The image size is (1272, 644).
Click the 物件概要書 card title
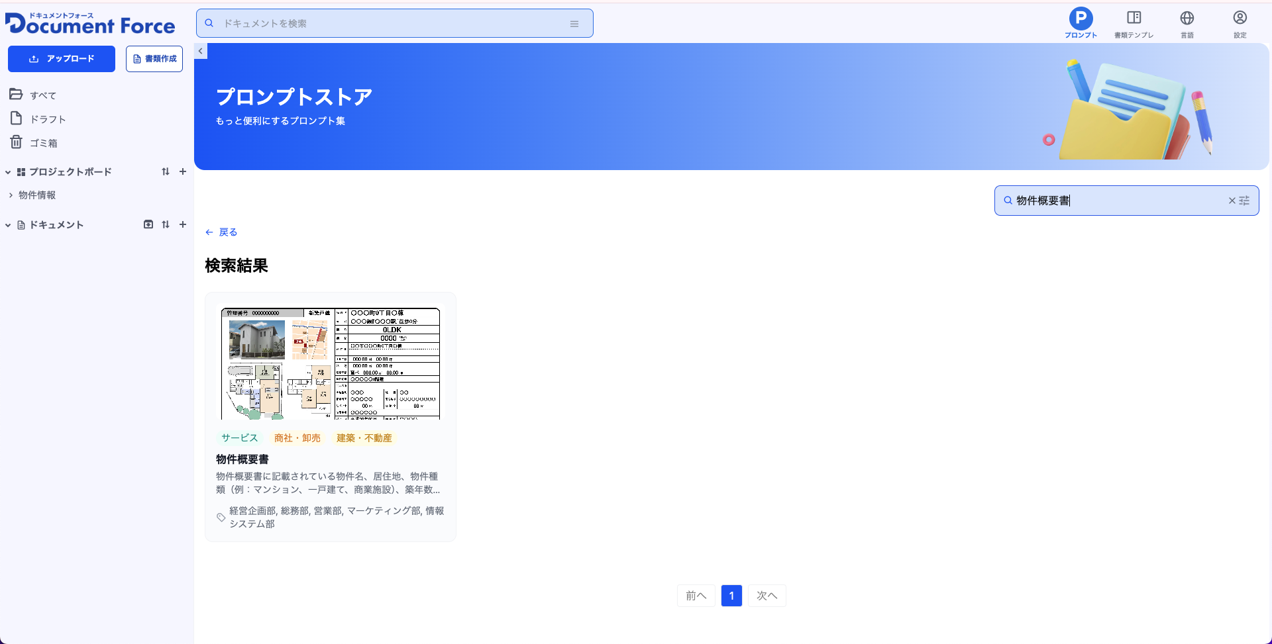pos(242,459)
